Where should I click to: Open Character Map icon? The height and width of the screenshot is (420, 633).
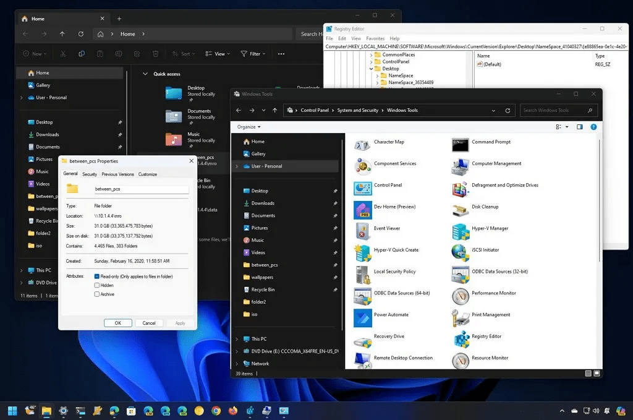362,145
